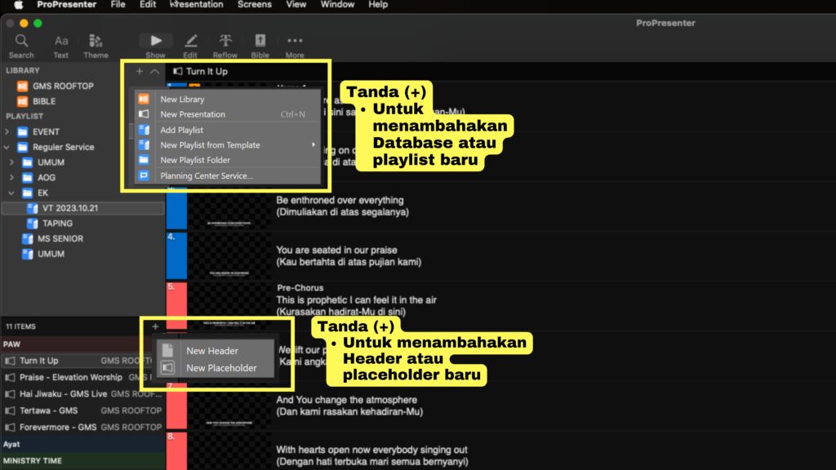Click the lyric 'This is prophetic I can feel it'
The image size is (836, 470).
point(356,300)
